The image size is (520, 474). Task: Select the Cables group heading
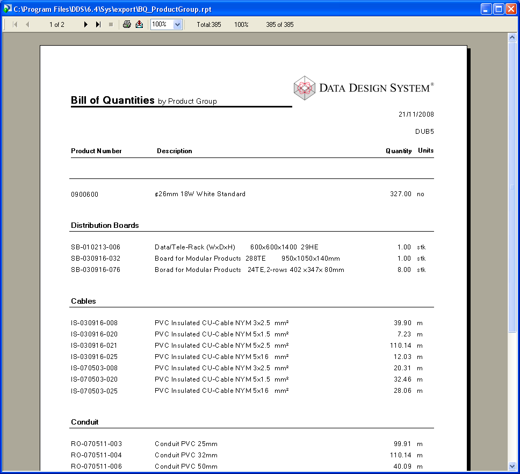83,301
